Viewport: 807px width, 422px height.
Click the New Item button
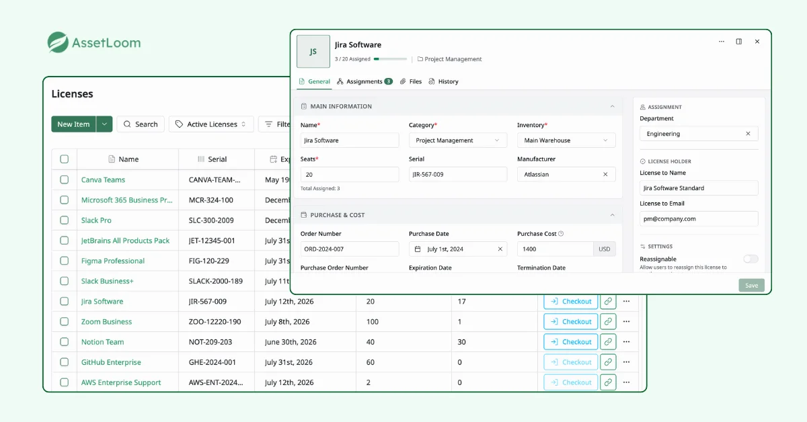(x=73, y=124)
